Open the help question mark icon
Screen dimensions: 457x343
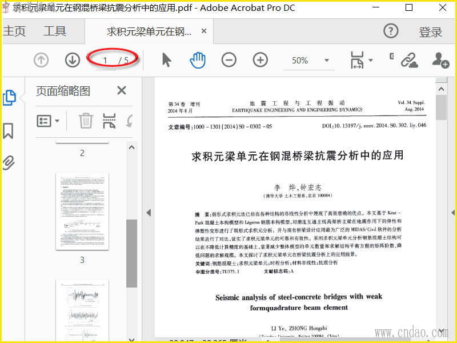coord(391,31)
